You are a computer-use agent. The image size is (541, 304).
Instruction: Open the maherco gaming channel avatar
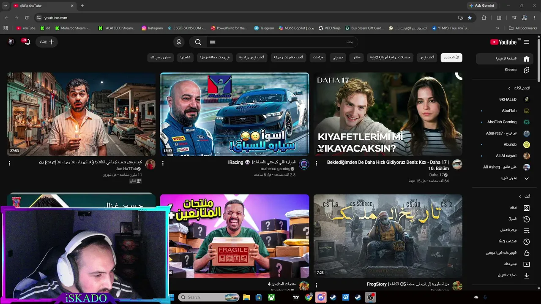pos(304,164)
